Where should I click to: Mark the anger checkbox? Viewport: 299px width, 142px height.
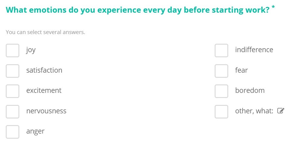point(13,132)
